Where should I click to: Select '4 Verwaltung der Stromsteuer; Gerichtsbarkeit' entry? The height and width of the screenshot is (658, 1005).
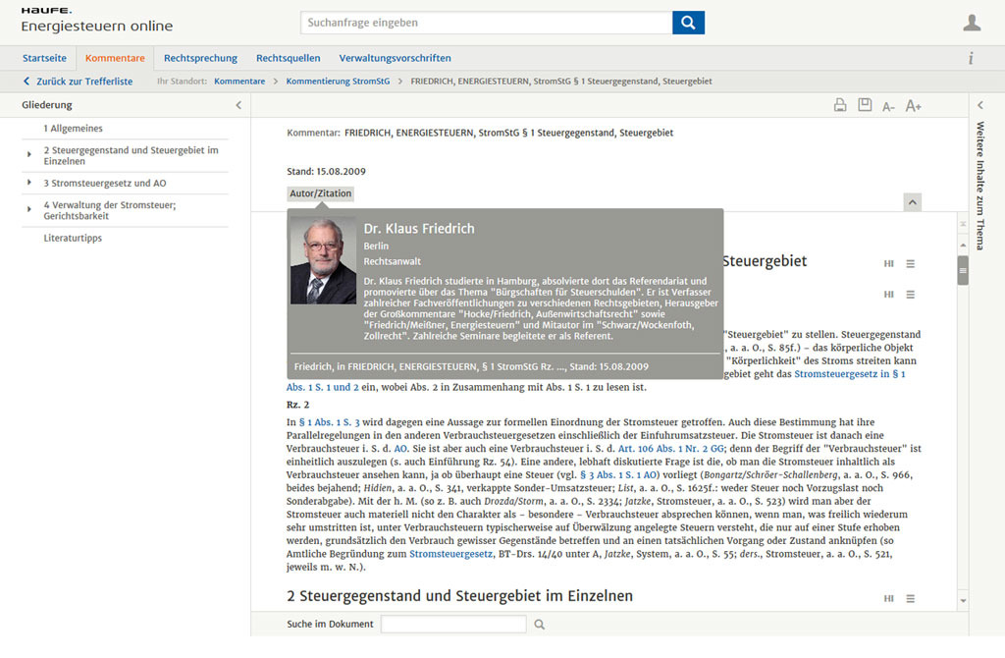point(110,210)
